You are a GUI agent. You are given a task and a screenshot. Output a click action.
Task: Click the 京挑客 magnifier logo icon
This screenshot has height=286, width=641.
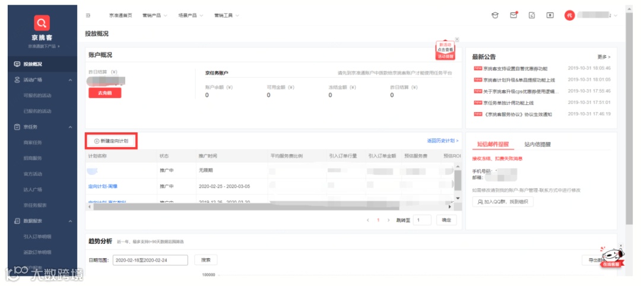tap(42, 23)
